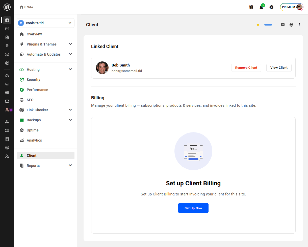The width and height of the screenshot is (308, 247).
Task: Open the document page icon in left rail
Action: 7,37
